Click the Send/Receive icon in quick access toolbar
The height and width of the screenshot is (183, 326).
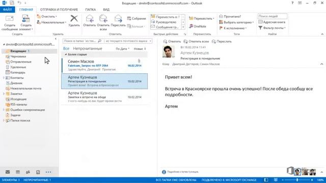tap(12, 3)
